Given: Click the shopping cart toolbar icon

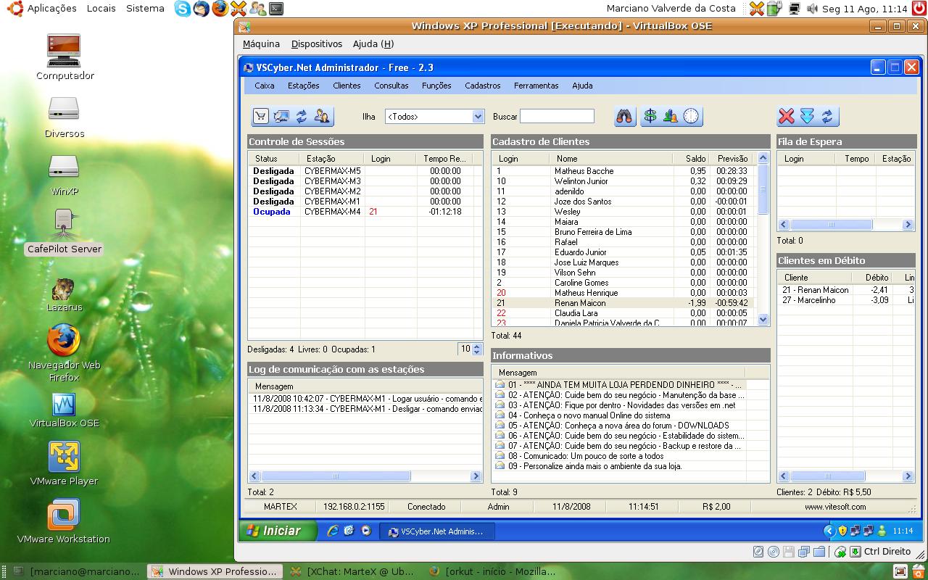Looking at the screenshot, I should (261, 116).
